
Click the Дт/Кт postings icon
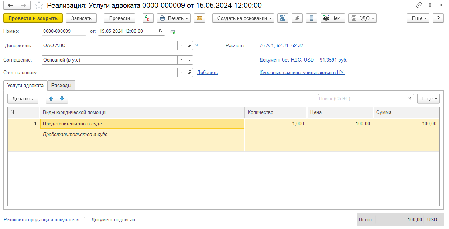pos(148,18)
